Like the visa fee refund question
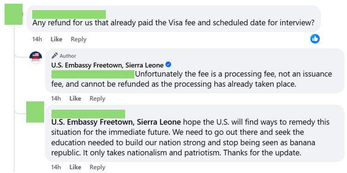347x173 pixels. (57, 39)
